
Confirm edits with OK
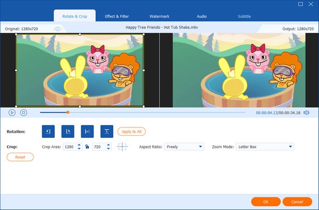coord(266,202)
